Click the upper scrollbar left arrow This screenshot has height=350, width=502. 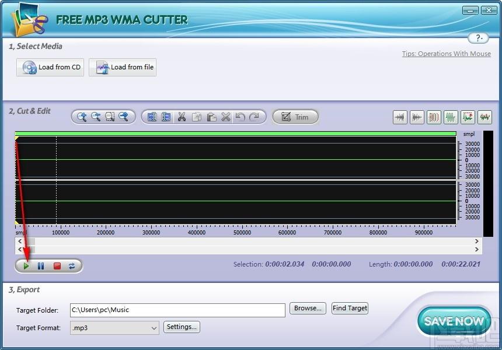click(20, 242)
